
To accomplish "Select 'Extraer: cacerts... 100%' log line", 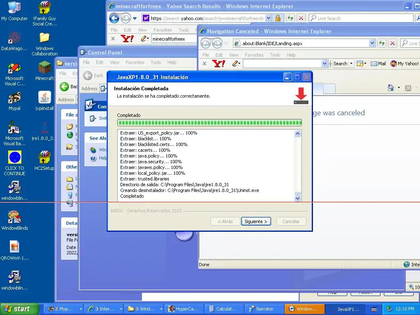I will [x=145, y=150].
